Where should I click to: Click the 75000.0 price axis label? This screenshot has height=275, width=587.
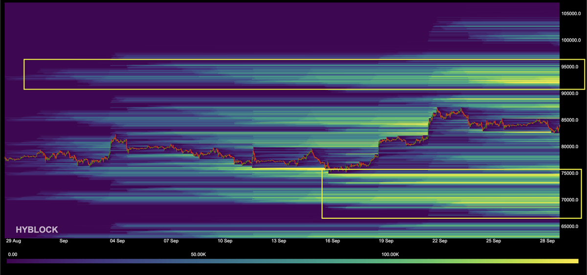569,173
